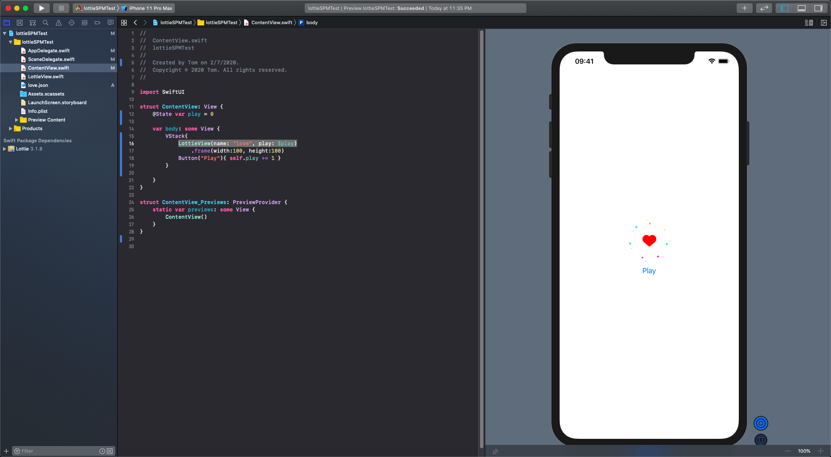The image size is (831, 457).
Task: Toggle the Debug area panel
Action: (802, 8)
